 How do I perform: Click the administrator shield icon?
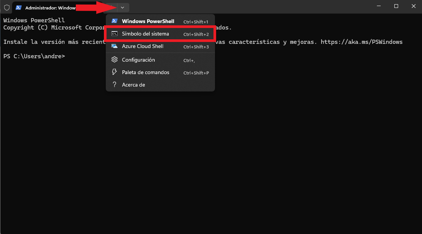[7, 8]
